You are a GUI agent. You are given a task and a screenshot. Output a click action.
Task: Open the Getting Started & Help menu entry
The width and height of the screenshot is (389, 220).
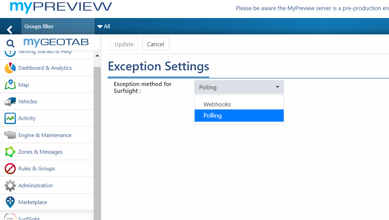46,51
